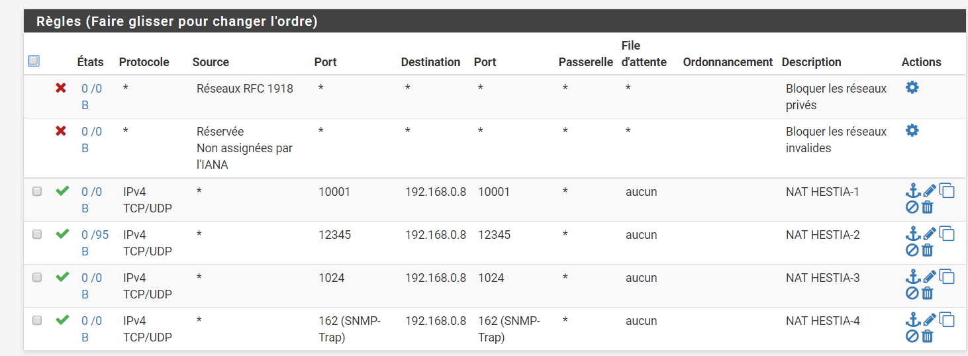Delete the NAT HESTIA-4 rule via trash icon
The width and height of the screenshot is (968, 356).
click(x=928, y=336)
